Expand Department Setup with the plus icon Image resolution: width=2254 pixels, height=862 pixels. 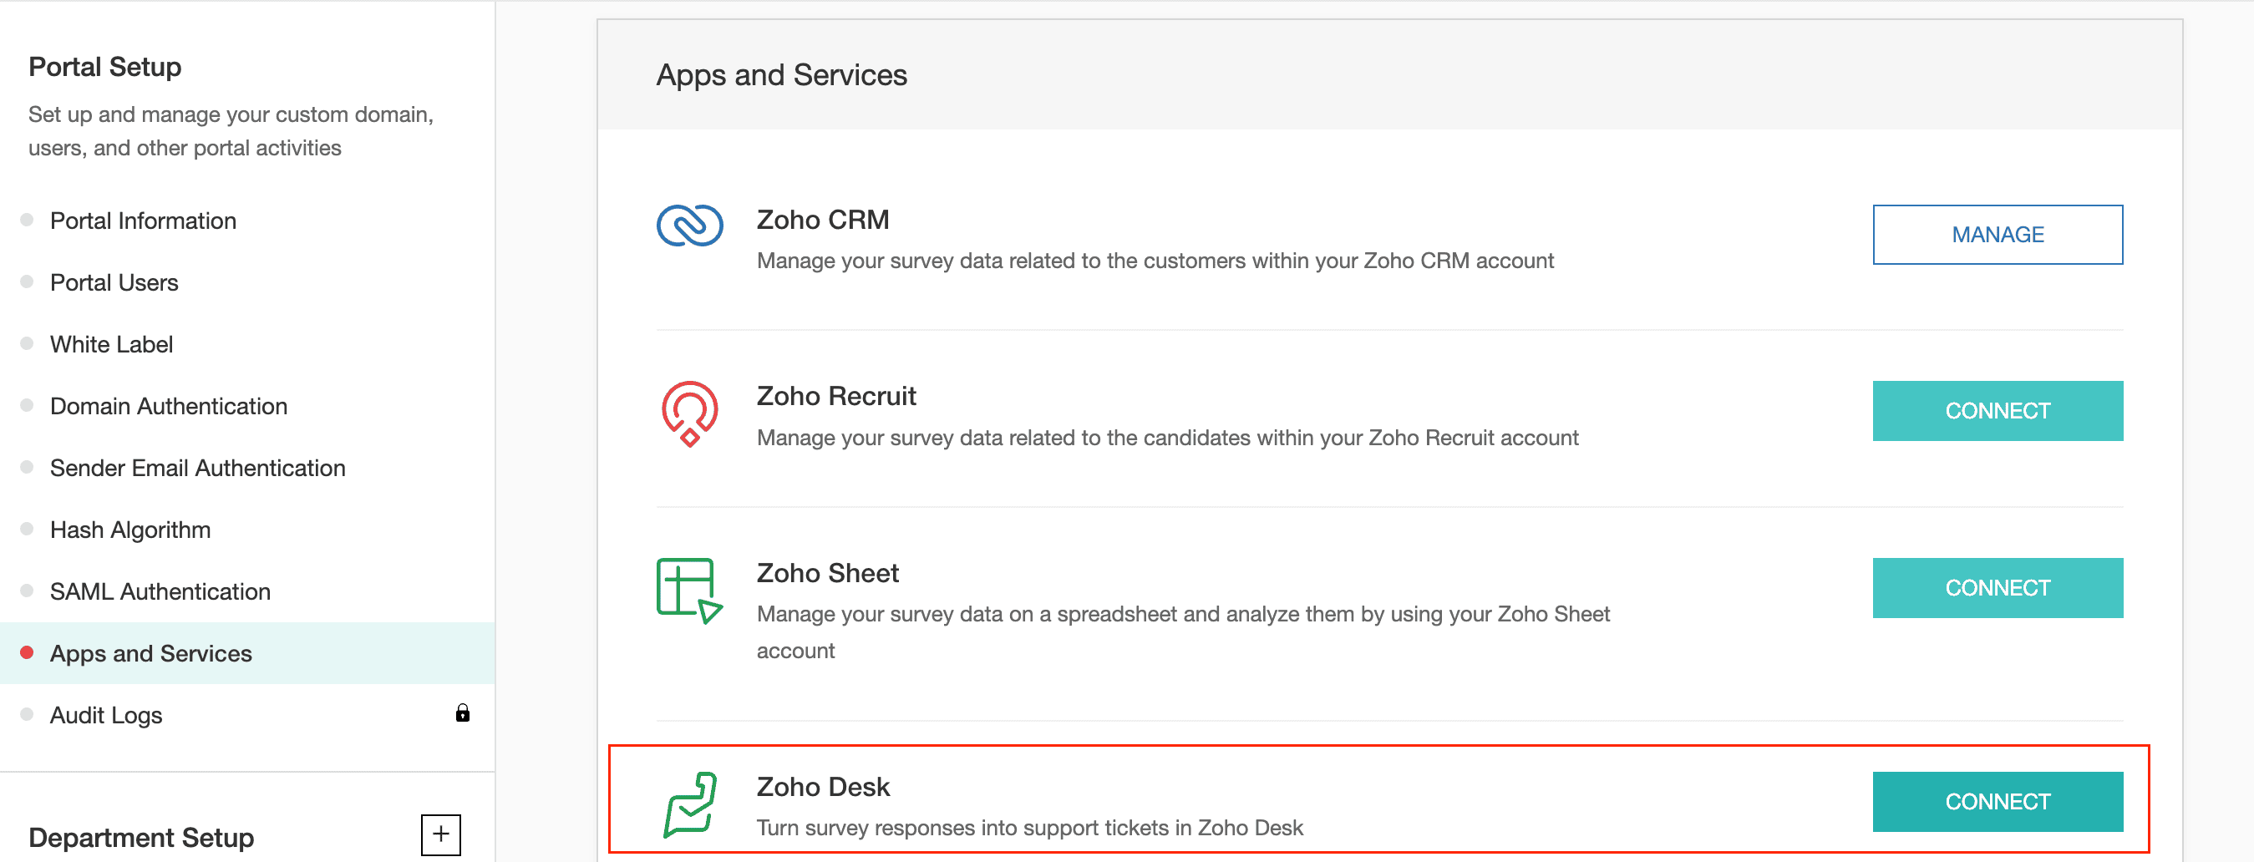(441, 835)
